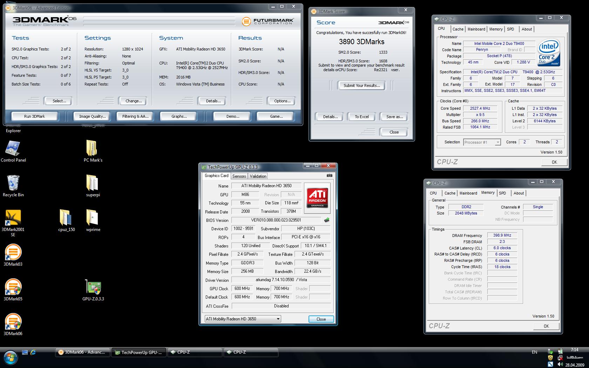Click Show Desktop quick launch icon
Screen dimensions: 589x368
[25, 352]
